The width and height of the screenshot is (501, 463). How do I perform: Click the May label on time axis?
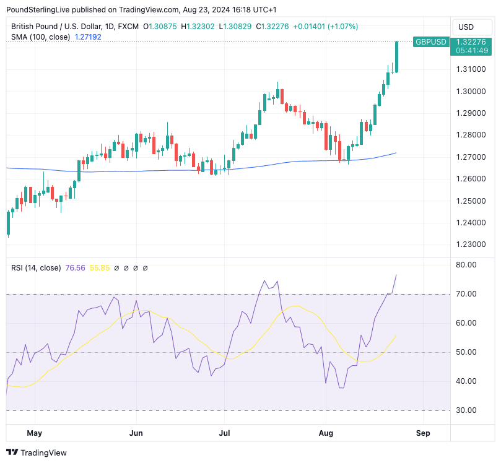pyautogui.click(x=35, y=433)
